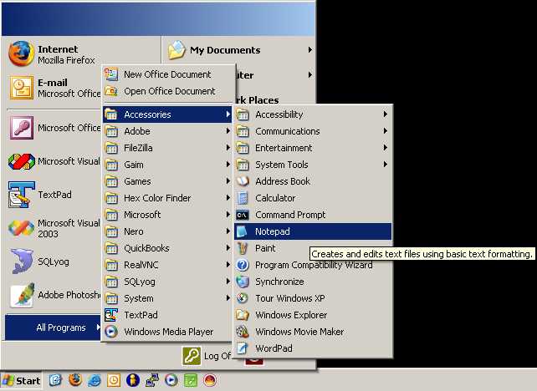Expand Games folder submenu arrow

click(x=228, y=181)
